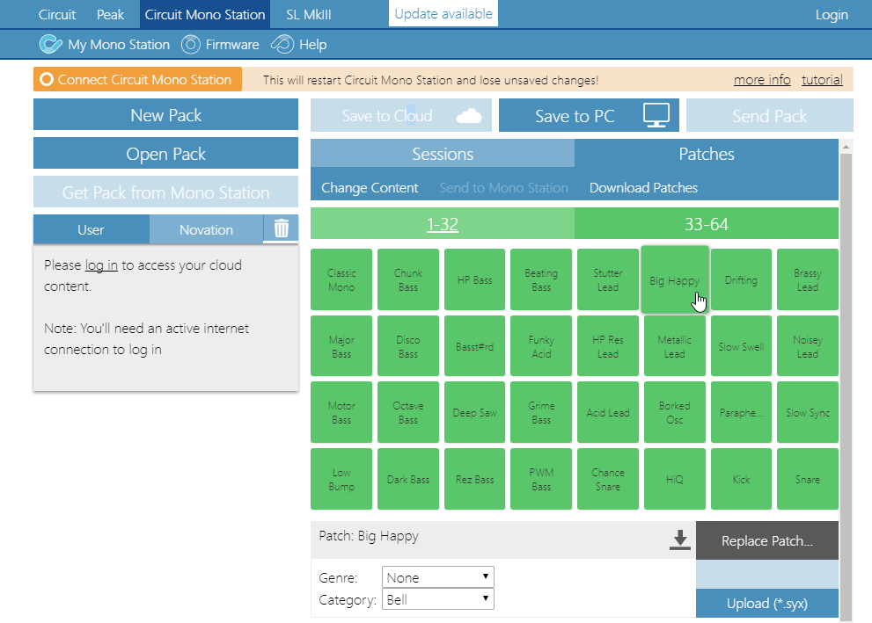Image resolution: width=872 pixels, height=623 pixels.
Task: Select the PWM Bass patch
Action: [x=541, y=479]
